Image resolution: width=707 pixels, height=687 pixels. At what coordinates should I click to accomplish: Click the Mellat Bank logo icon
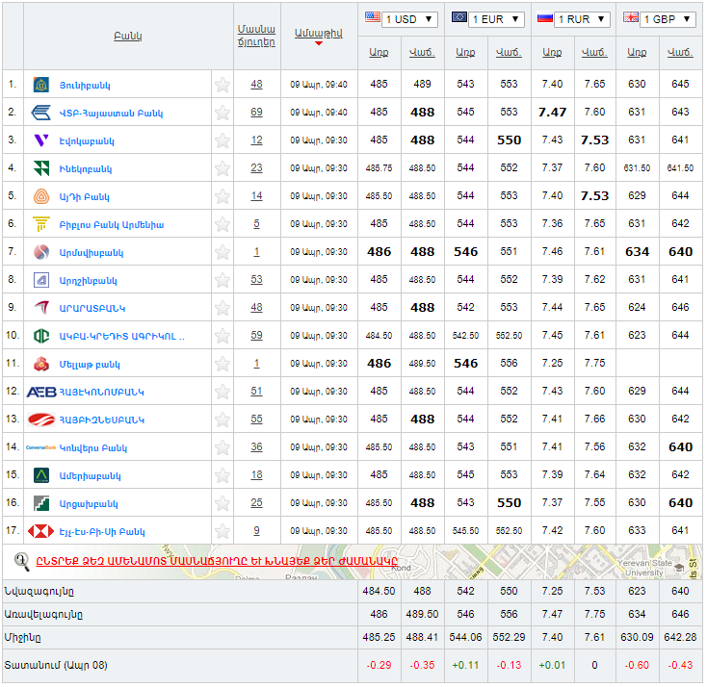point(41,364)
